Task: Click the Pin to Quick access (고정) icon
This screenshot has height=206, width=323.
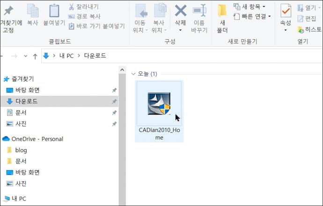Action: 8,11
